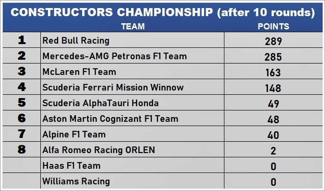This screenshot has height=191, width=325.
Task: Click the POINTS column header
Action: pos(273,27)
